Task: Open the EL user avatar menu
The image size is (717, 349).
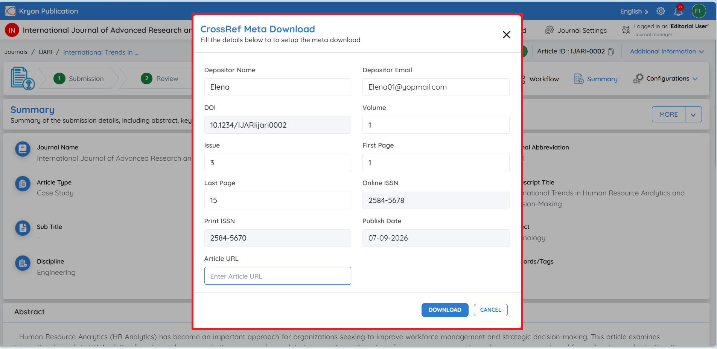Action: pos(699,11)
